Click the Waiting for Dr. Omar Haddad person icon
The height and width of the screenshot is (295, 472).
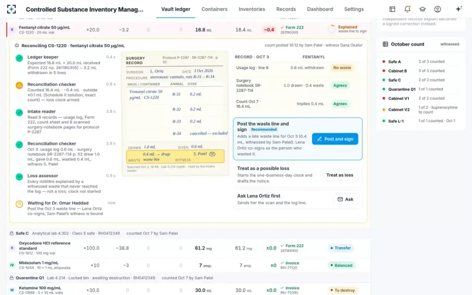(x=19, y=204)
